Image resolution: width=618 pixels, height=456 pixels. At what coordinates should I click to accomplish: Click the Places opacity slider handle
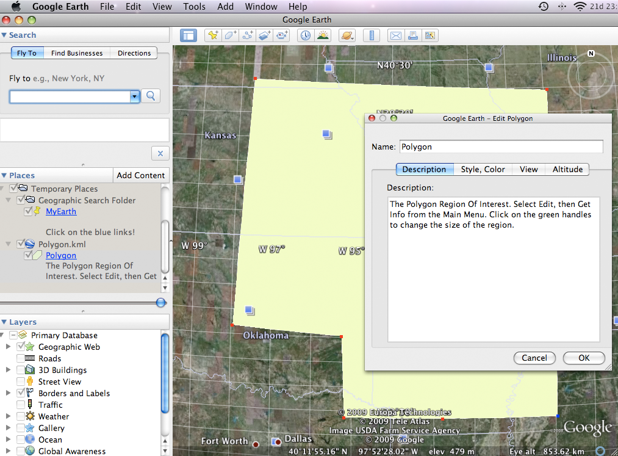point(161,303)
